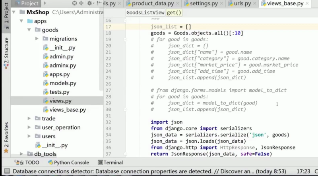
Task: Click the folder icon of migrations
Action: tap(45, 39)
